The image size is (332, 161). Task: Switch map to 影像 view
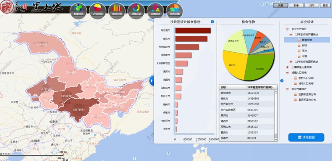[x=296, y=6]
